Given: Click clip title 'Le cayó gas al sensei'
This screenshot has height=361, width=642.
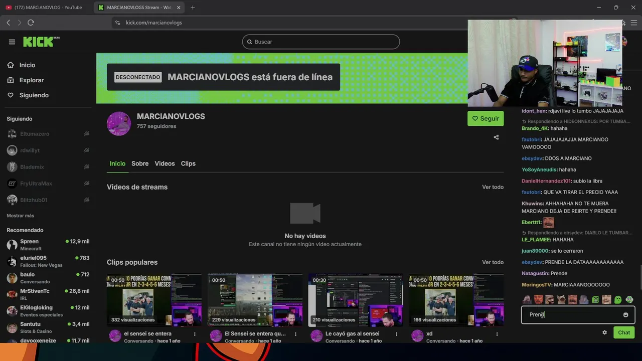Looking at the screenshot, I should tap(353, 334).
